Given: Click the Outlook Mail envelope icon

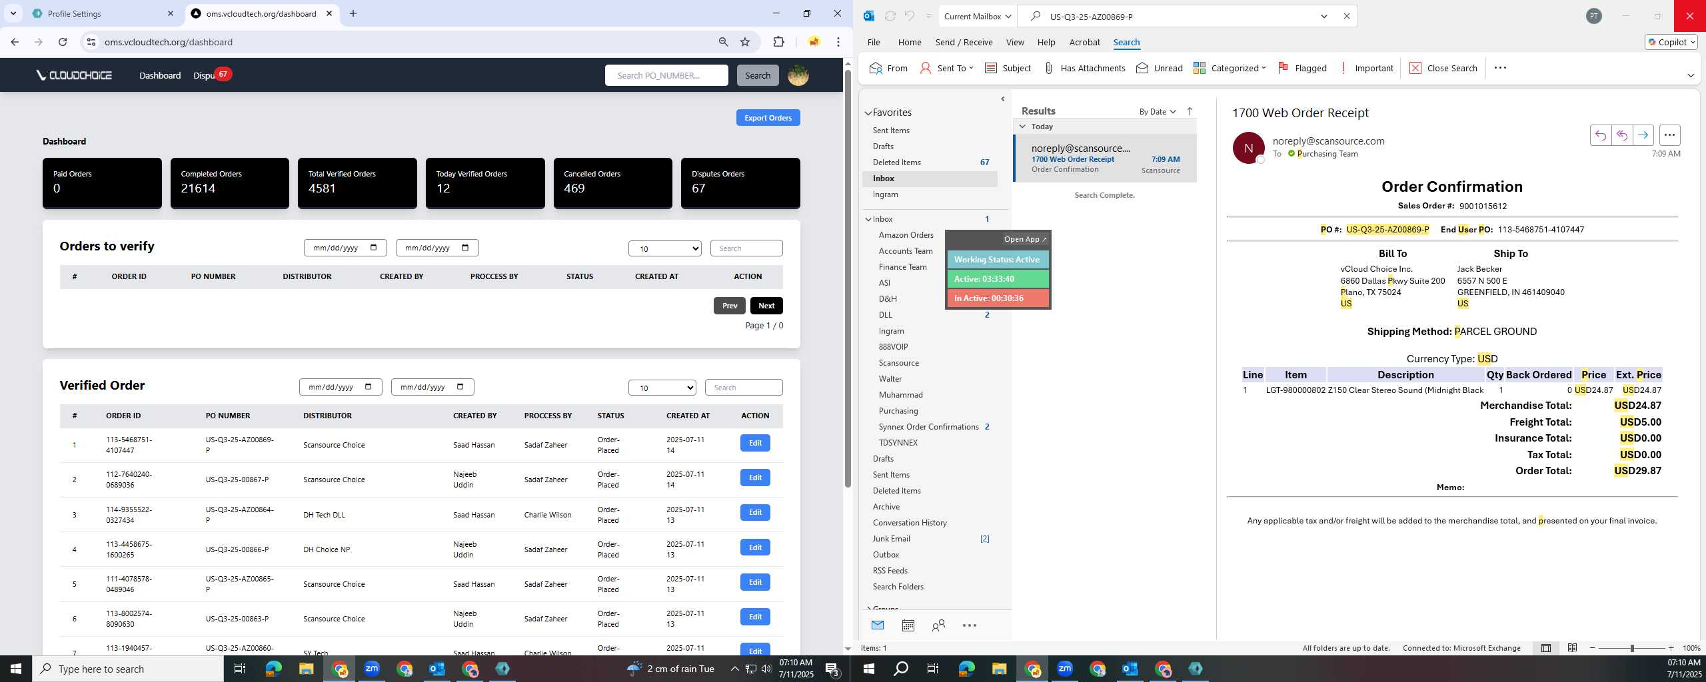Looking at the screenshot, I should pyautogui.click(x=878, y=625).
